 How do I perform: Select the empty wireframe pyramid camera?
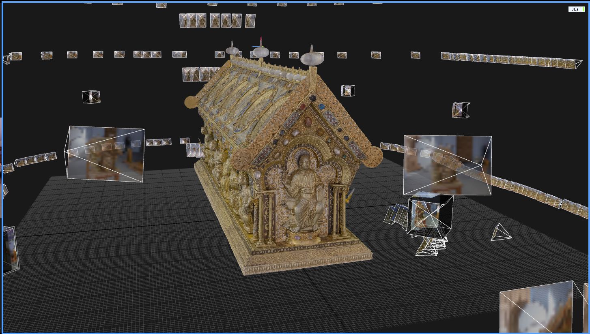(x=501, y=233)
